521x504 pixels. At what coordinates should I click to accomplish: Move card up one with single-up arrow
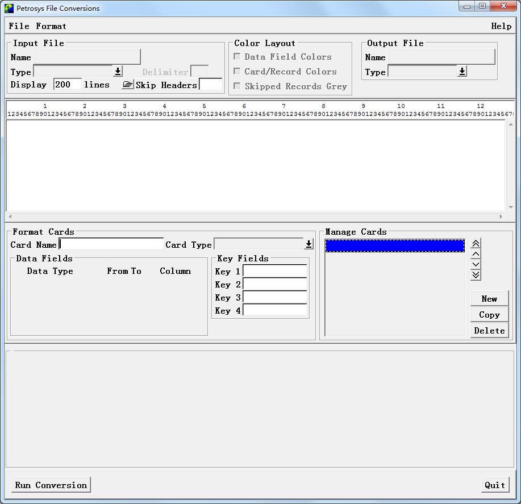click(x=476, y=254)
